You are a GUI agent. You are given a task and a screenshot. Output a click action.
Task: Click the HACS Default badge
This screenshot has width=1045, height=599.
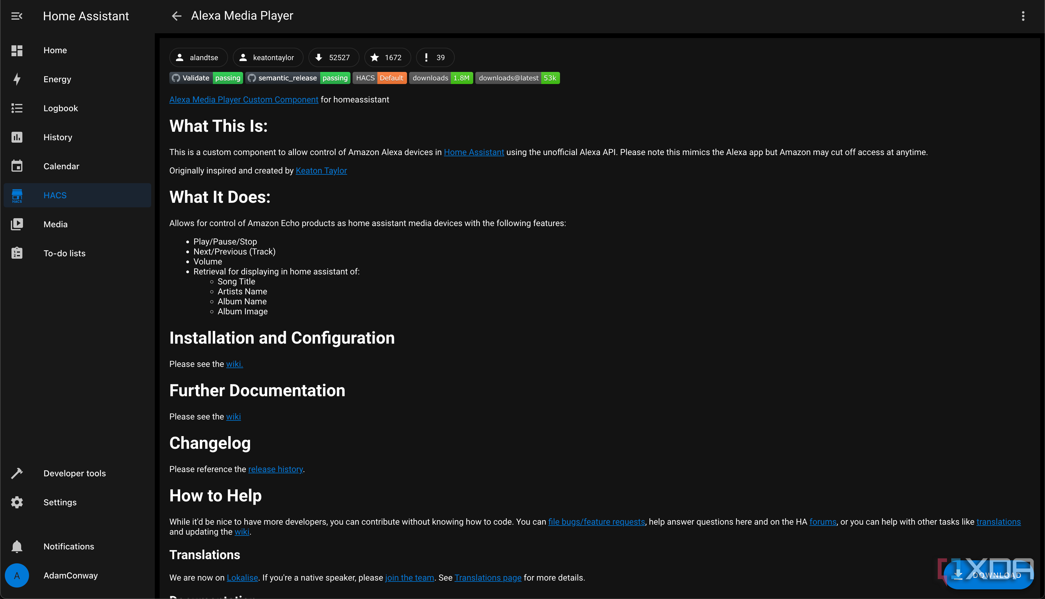379,78
